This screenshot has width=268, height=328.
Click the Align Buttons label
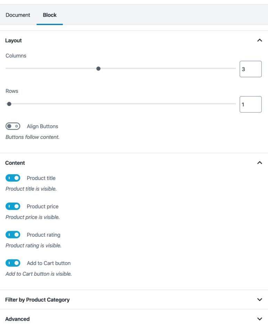click(42, 126)
